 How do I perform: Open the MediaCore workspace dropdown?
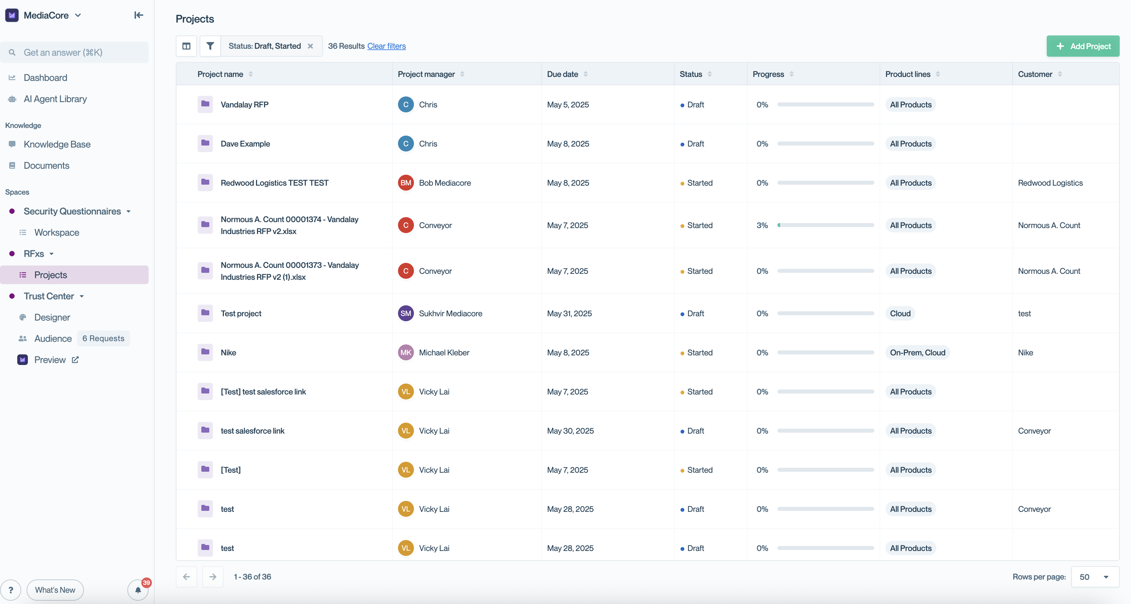coord(78,15)
